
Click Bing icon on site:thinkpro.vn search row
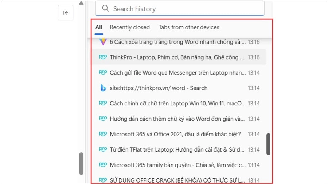103,88
